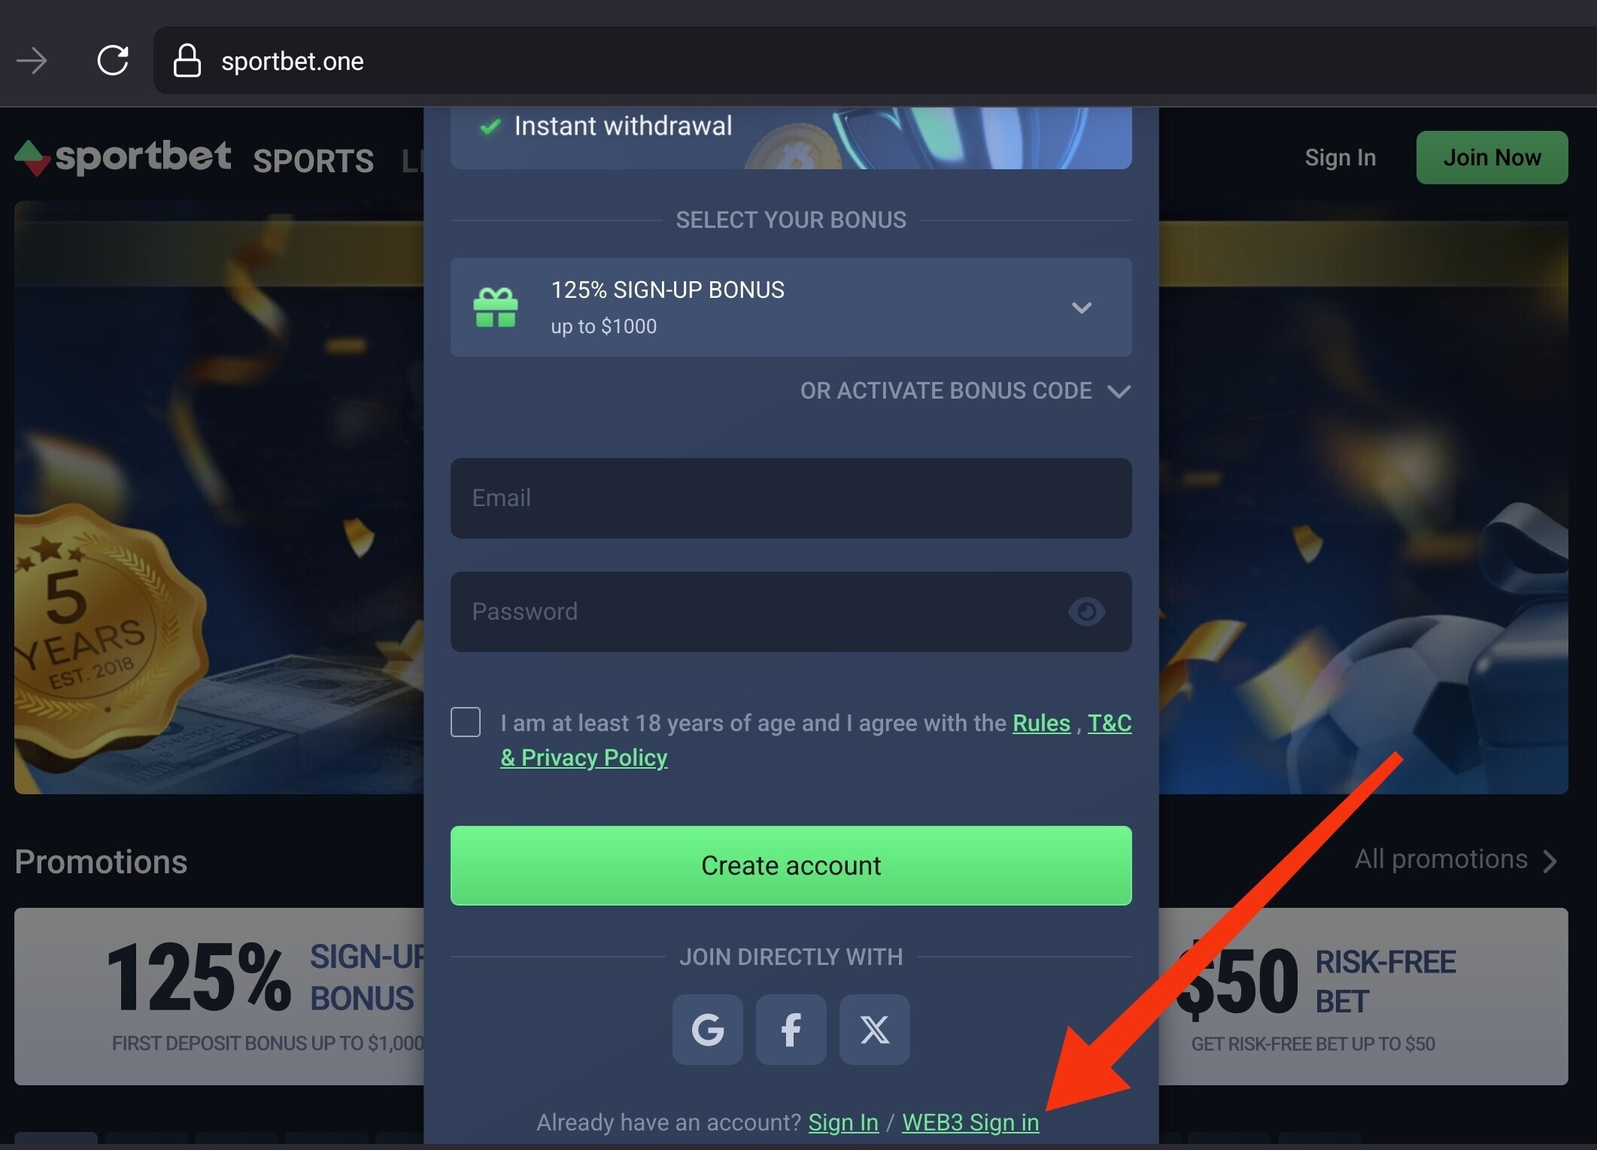This screenshot has height=1150, width=1597.
Task: Click the Email input field
Action: (791, 498)
